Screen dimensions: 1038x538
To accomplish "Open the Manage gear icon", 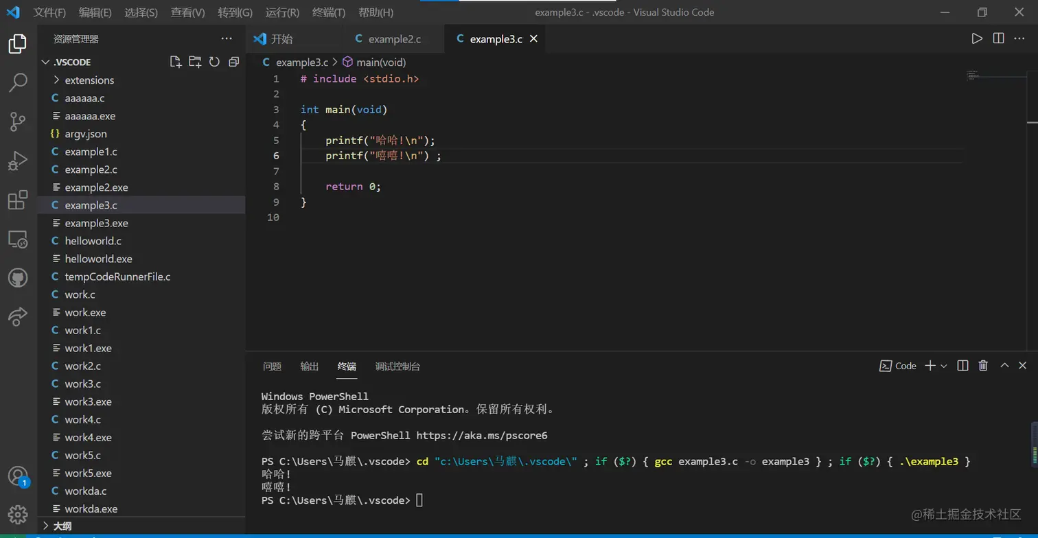I will (17, 514).
